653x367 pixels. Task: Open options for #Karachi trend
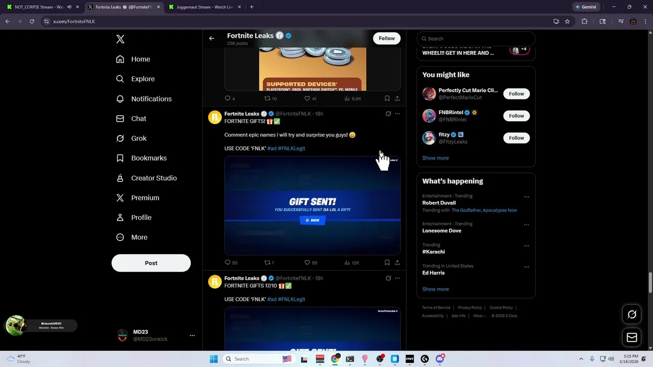pos(526,246)
